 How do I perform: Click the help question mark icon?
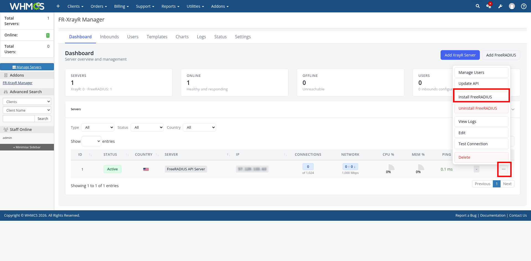click(x=524, y=6)
